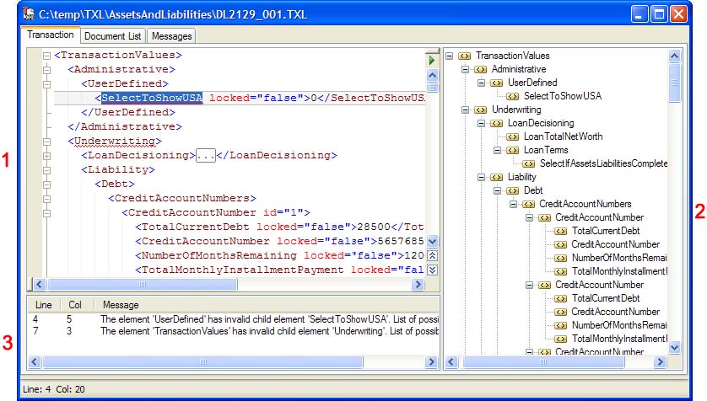This screenshot has height=401, width=707.
Task: Click the editor's horizontal scroll-right arrow
Action: tap(418, 285)
